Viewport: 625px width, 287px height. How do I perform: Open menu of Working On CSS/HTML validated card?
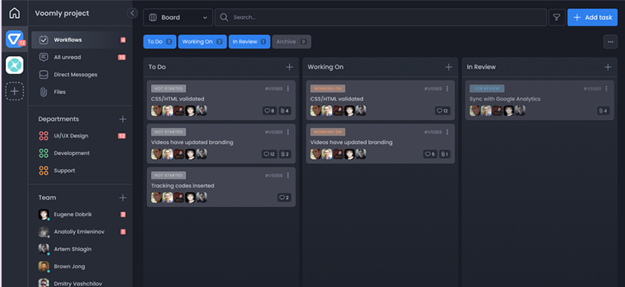click(447, 89)
